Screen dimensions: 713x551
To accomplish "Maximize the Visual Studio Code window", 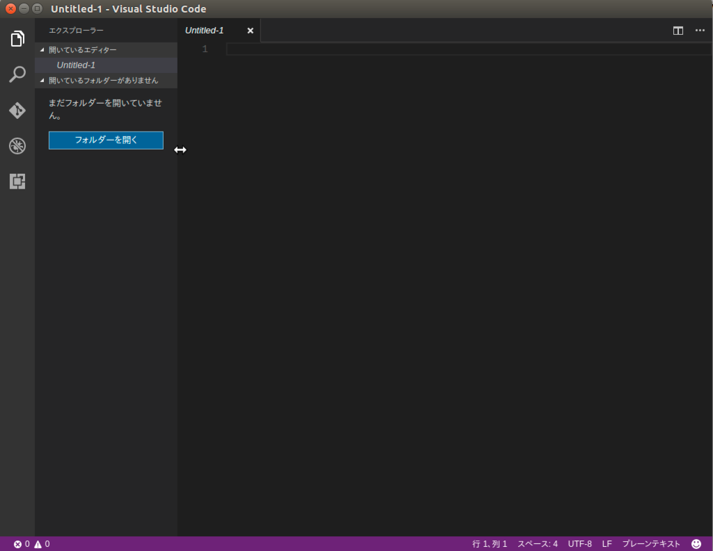I will [x=38, y=8].
